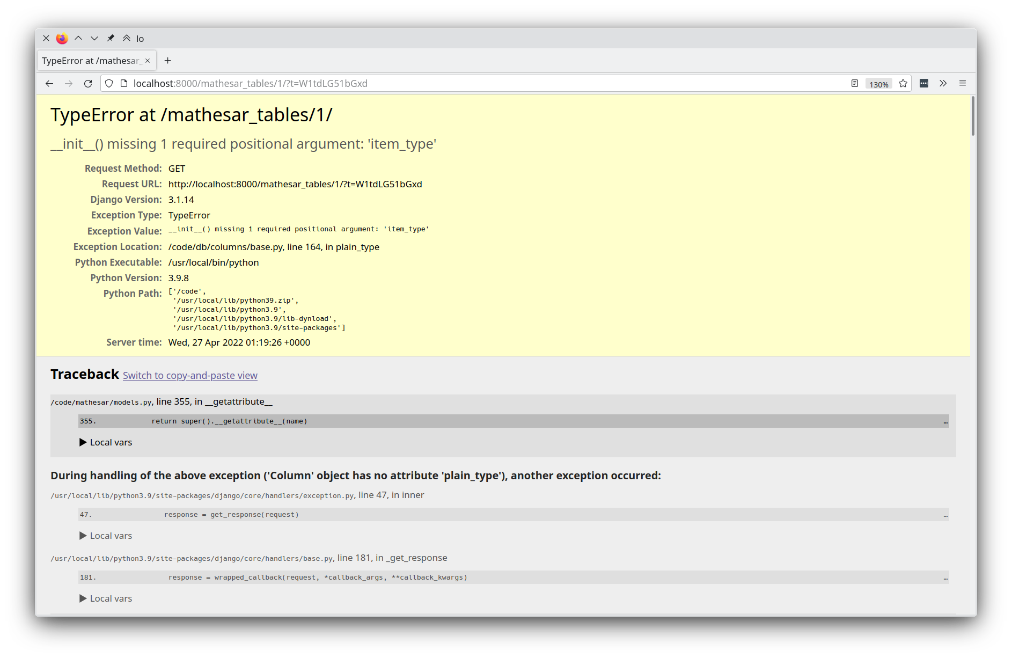Close the TypeError at /mathesar tab
The width and height of the screenshot is (1012, 658).
click(148, 61)
